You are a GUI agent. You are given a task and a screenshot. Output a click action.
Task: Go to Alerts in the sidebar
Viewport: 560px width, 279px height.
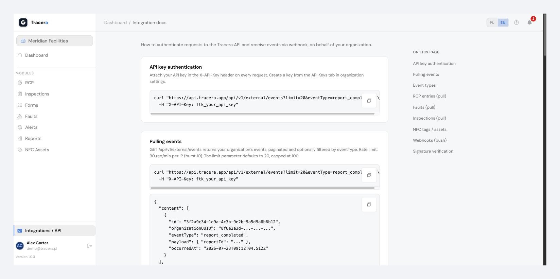pyautogui.click(x=55, y=127)
